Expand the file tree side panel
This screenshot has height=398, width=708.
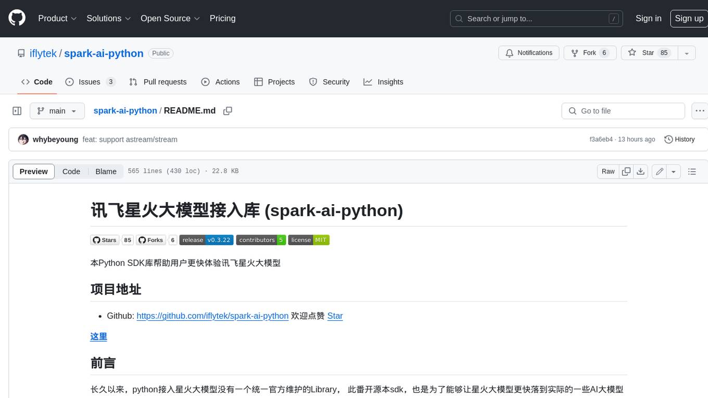(x=17, y=111)
